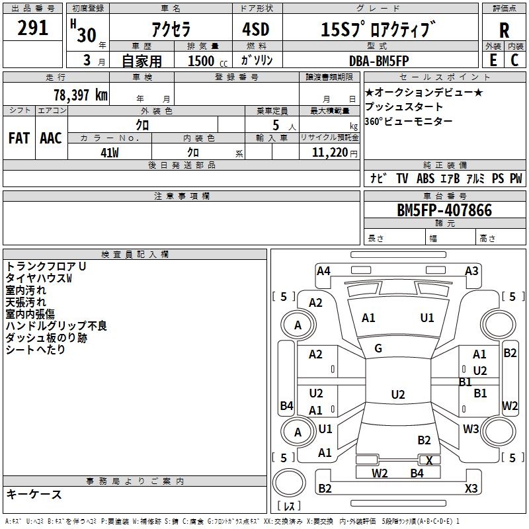529x529 pixels.
Task: Select the 注意事項欄 header
Action: tap(181, 196)
